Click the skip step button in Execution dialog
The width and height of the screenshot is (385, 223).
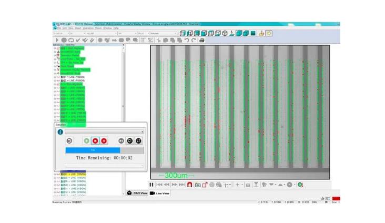(120, 141)
